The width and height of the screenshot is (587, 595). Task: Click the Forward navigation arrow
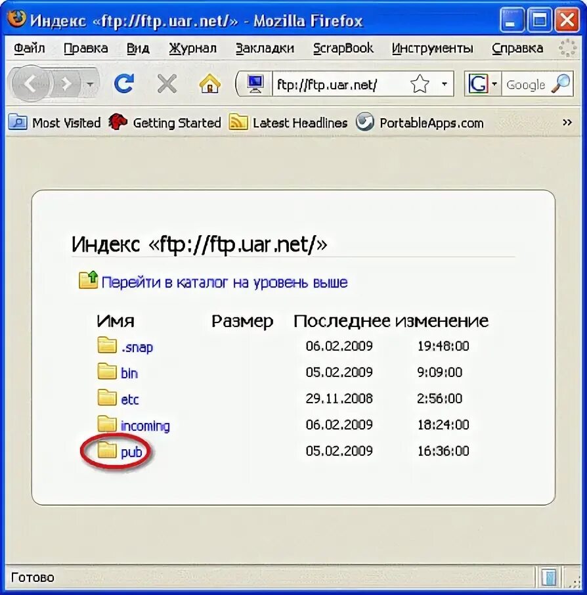click(66, 84)
